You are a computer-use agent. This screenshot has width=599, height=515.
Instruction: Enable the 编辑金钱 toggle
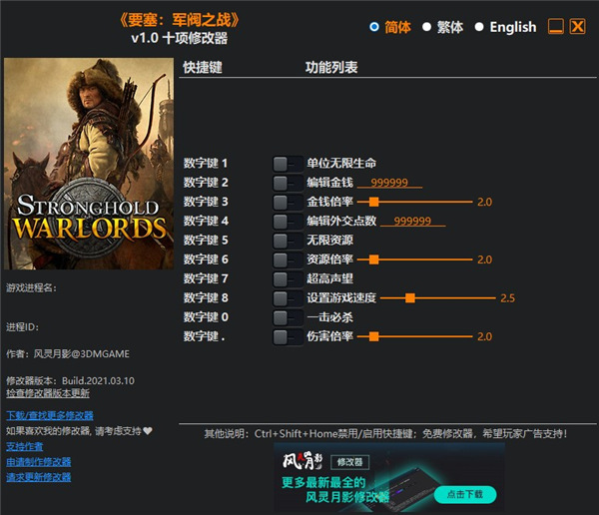[288, 183]
